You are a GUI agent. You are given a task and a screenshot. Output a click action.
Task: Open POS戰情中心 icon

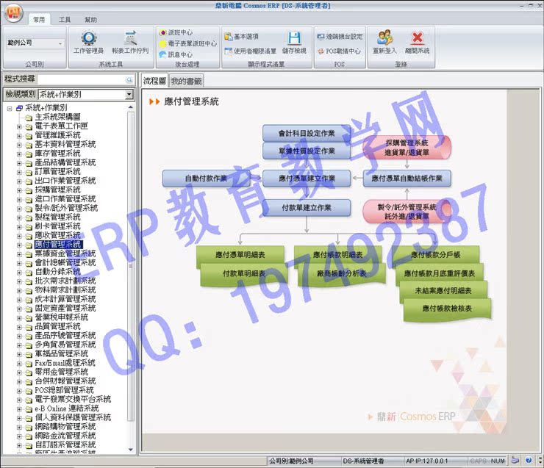(321, 51)
